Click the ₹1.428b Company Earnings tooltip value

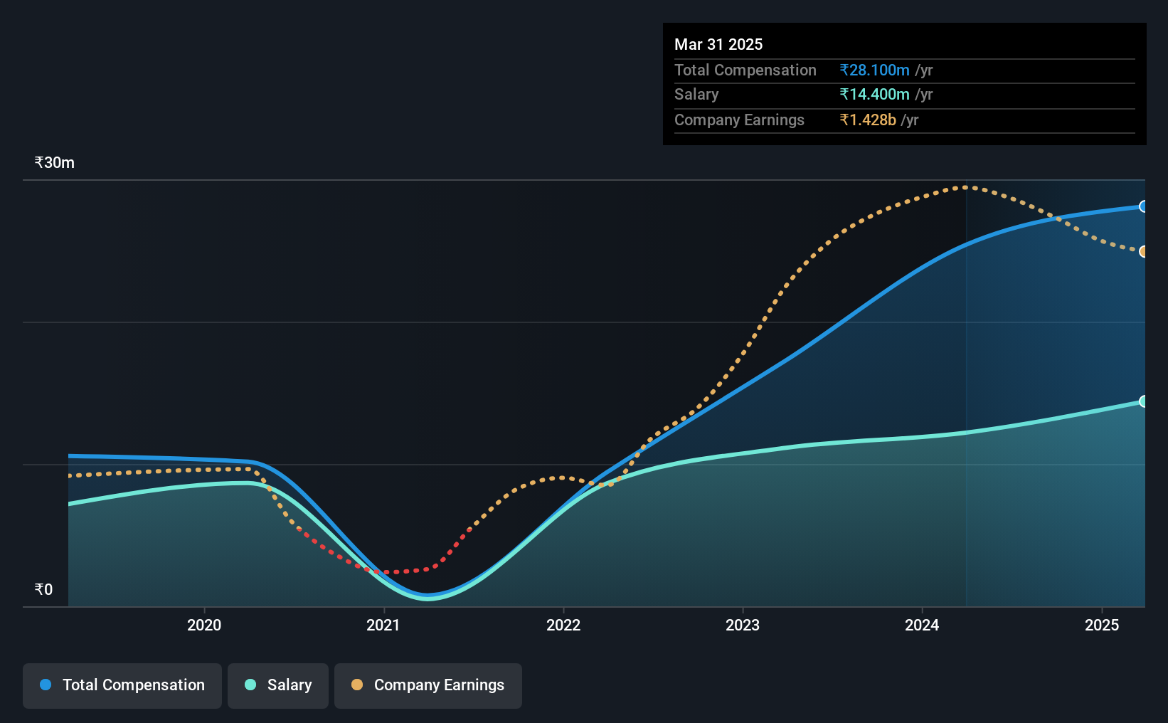(868, 120)
